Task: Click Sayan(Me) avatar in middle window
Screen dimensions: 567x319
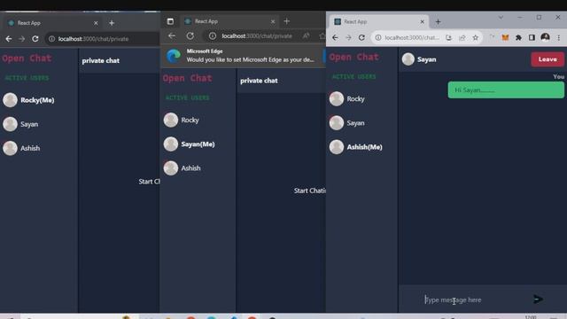Action: coord(171,144)
